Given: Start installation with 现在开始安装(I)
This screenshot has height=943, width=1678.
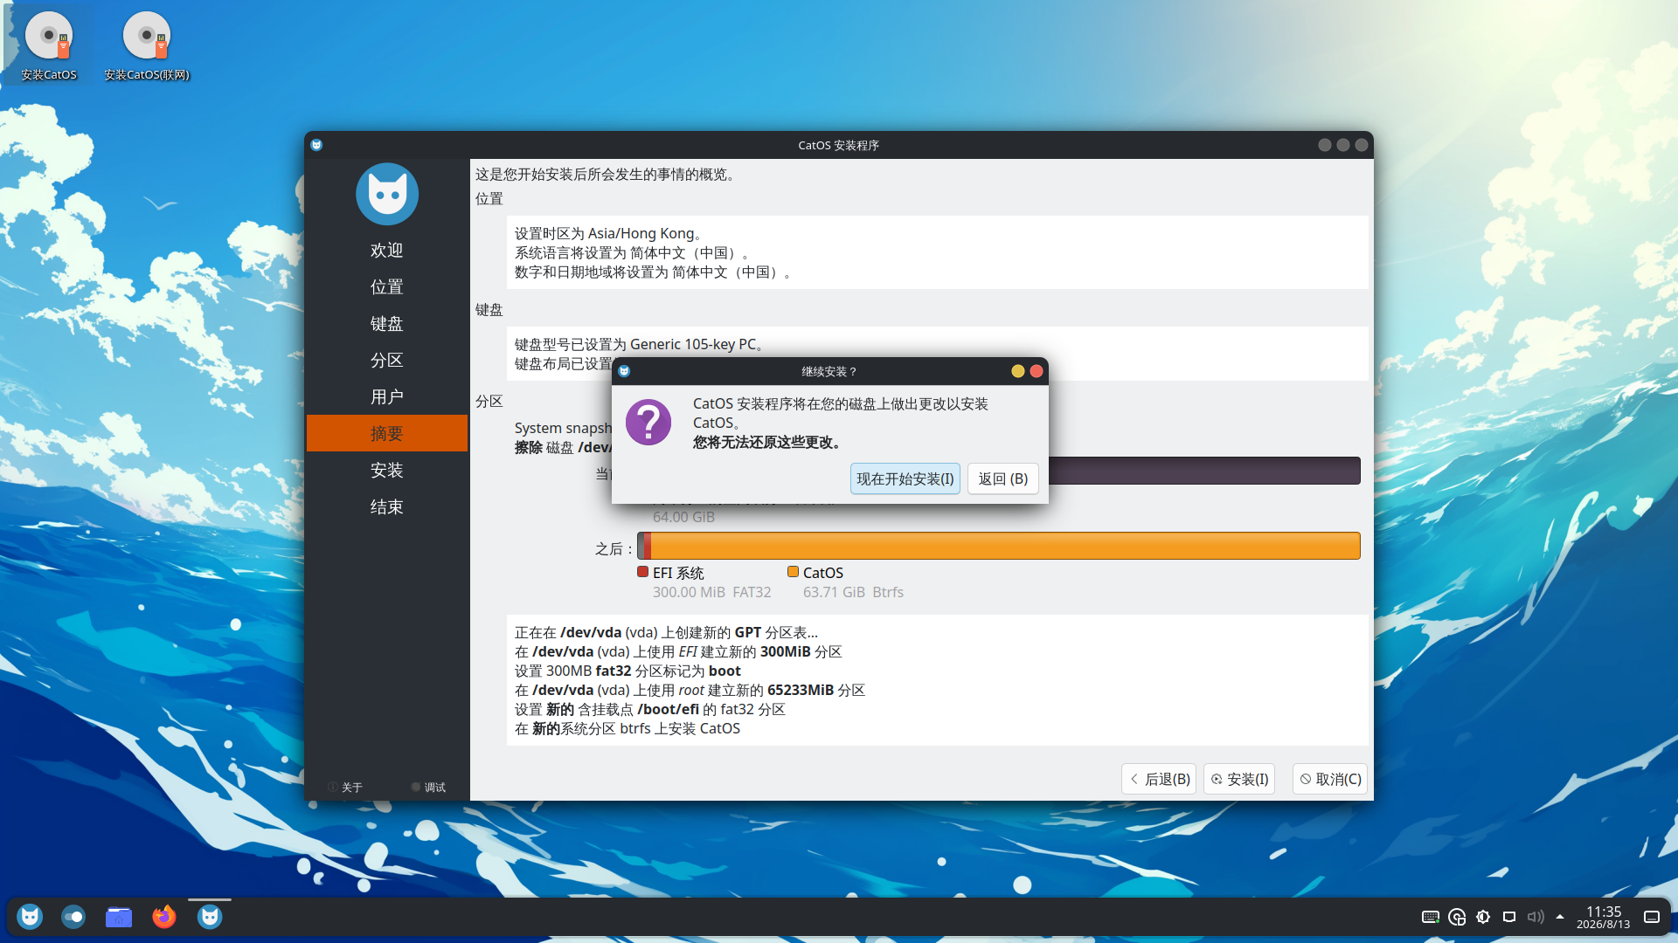Looking at the screenshot, I should coord(905,478).
